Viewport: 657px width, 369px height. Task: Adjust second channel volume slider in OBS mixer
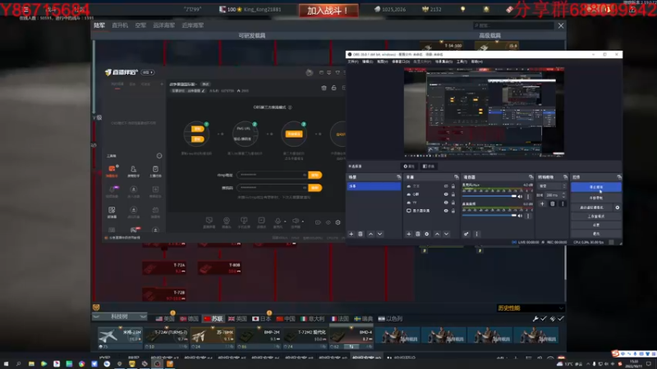click(x=489, y=216)
